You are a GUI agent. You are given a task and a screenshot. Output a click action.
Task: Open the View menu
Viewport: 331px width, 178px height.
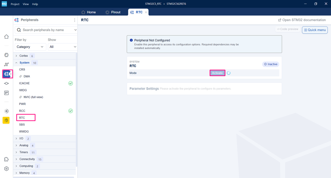point(26,4)
